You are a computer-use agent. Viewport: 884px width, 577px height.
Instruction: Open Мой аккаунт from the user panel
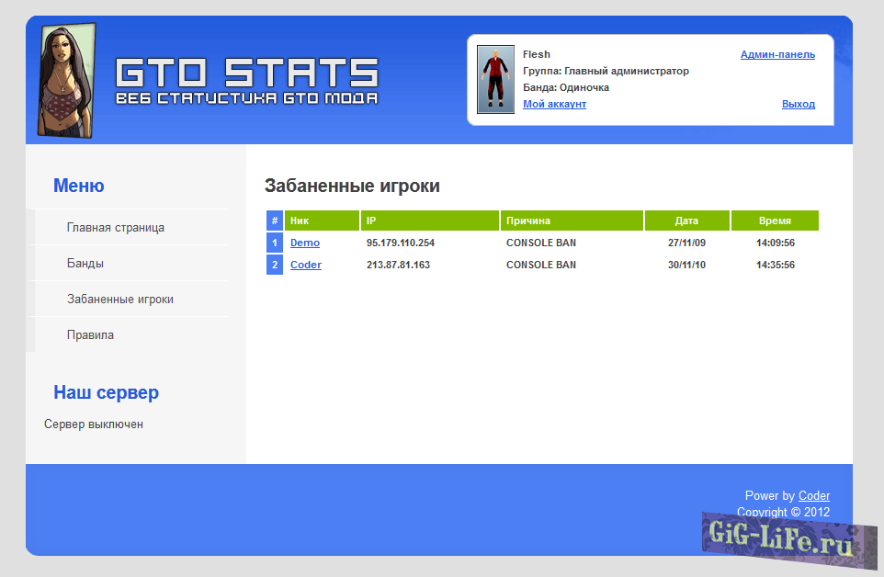pos(554,104)
